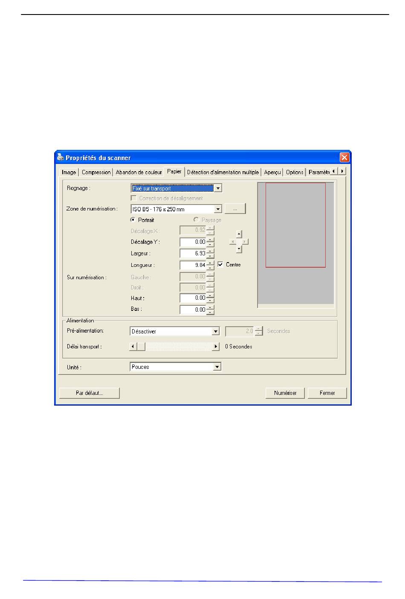Move scan area up with arrow

click(239, 234)
